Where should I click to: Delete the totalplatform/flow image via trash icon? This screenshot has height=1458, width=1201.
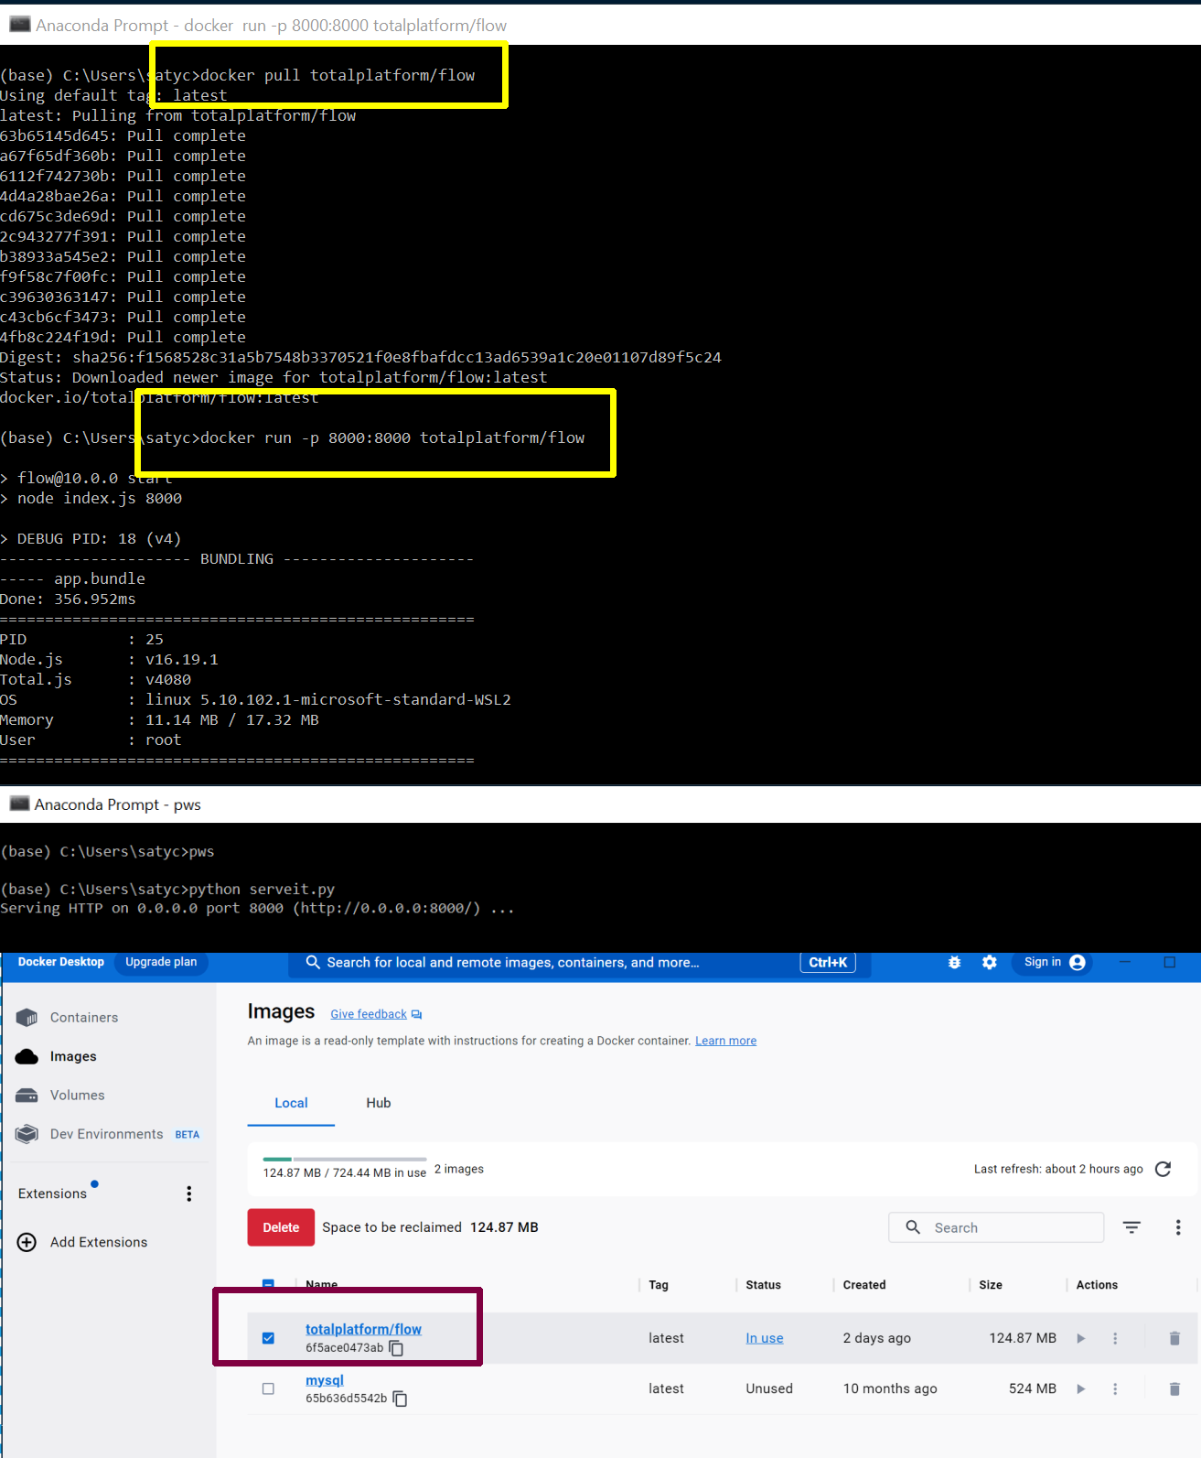pos(1174,1338)
